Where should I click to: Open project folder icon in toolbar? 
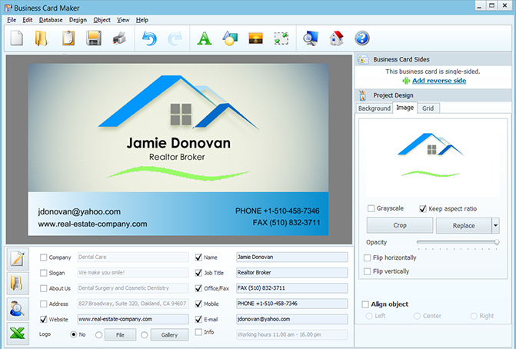pos(42,38)
